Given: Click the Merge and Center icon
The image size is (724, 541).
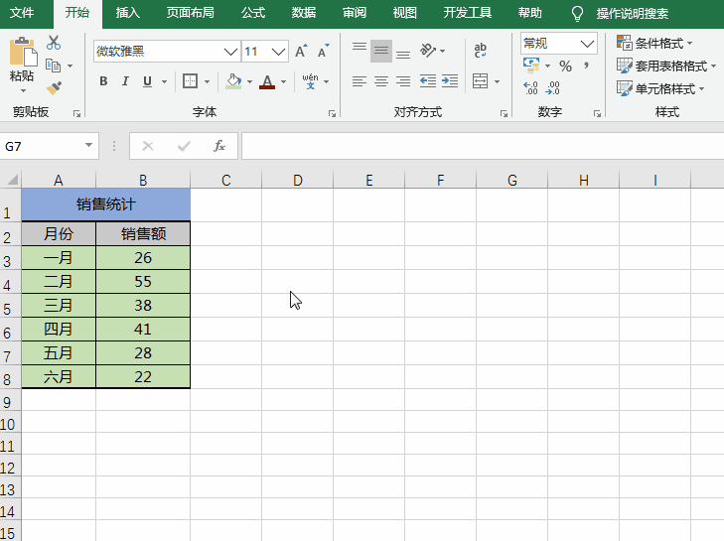Looking at the screenshot, I should [x=481, y=81].
